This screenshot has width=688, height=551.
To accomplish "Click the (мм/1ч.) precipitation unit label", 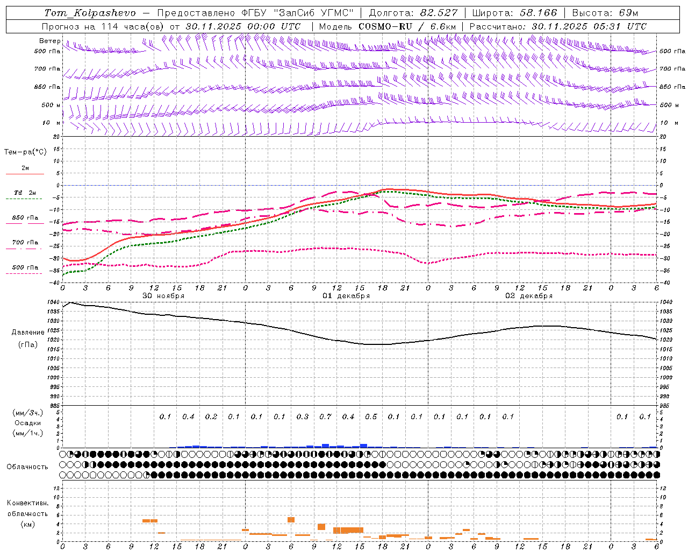I will 28,433.
